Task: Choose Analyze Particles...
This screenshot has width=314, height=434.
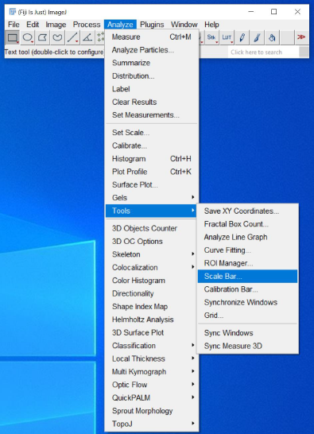Action: point(152,50)
